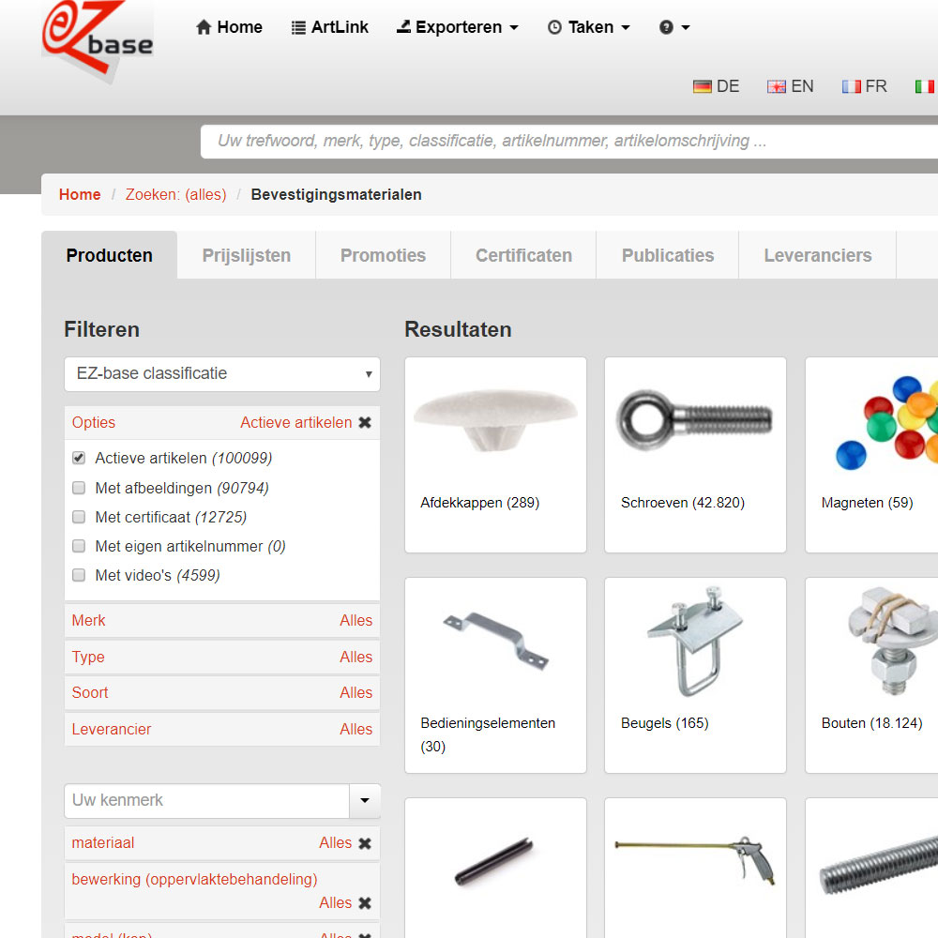
Task: Go to Home in top navigation
Action: [229, 27]
